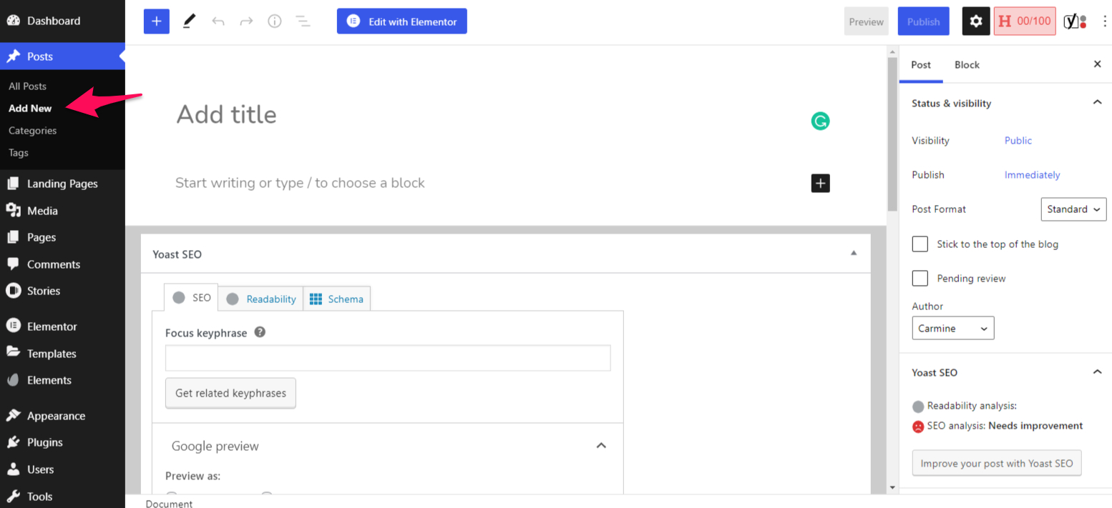Image resolution: width=1112 pixels, height=508 pixels.
Task: Click the Focus keyphrase help icon
Action: click(x=260, y=332)
